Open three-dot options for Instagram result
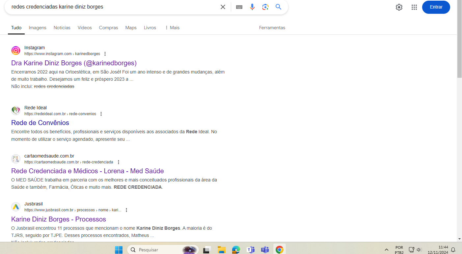 point(105,54)
